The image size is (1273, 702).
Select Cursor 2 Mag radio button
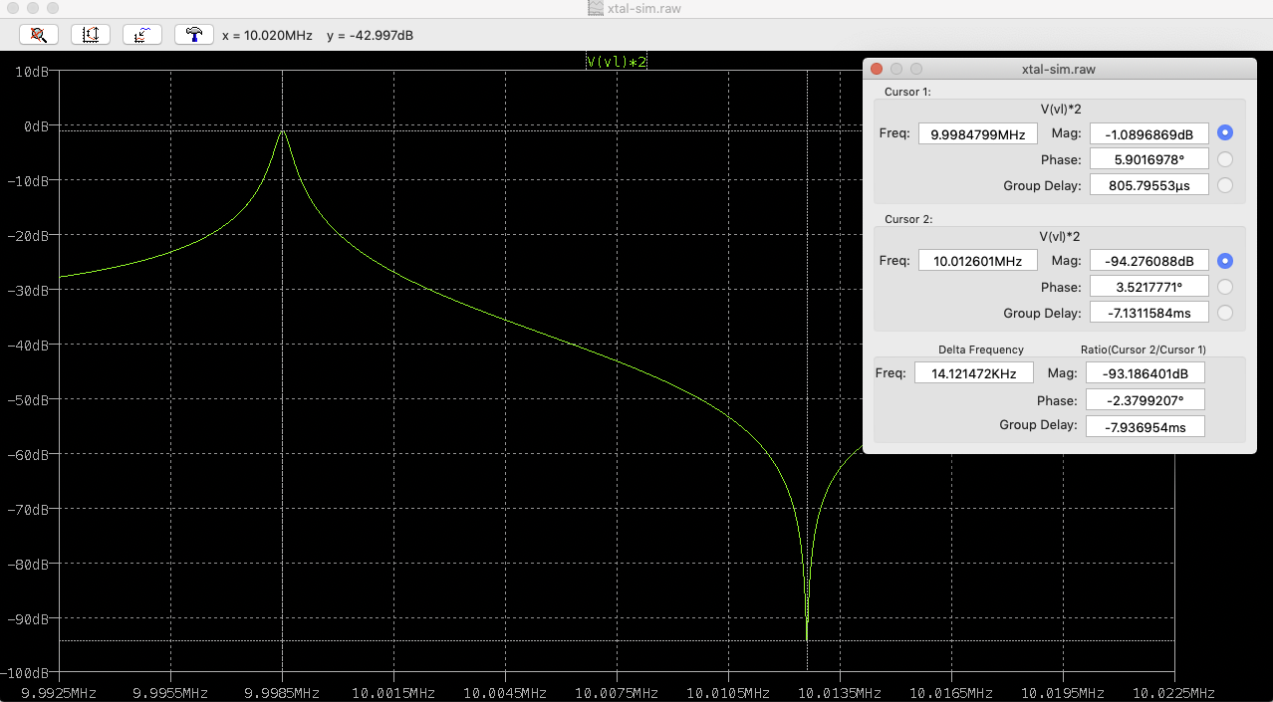[1225, 260]
